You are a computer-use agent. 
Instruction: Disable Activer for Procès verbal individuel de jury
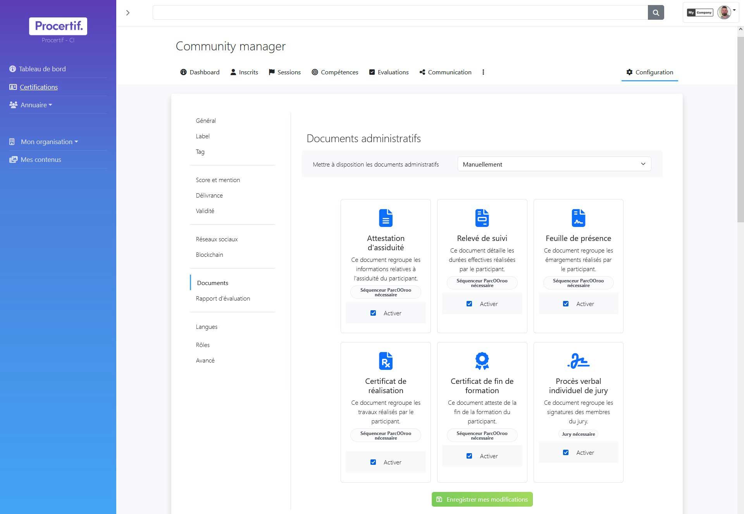coord(566,452)
